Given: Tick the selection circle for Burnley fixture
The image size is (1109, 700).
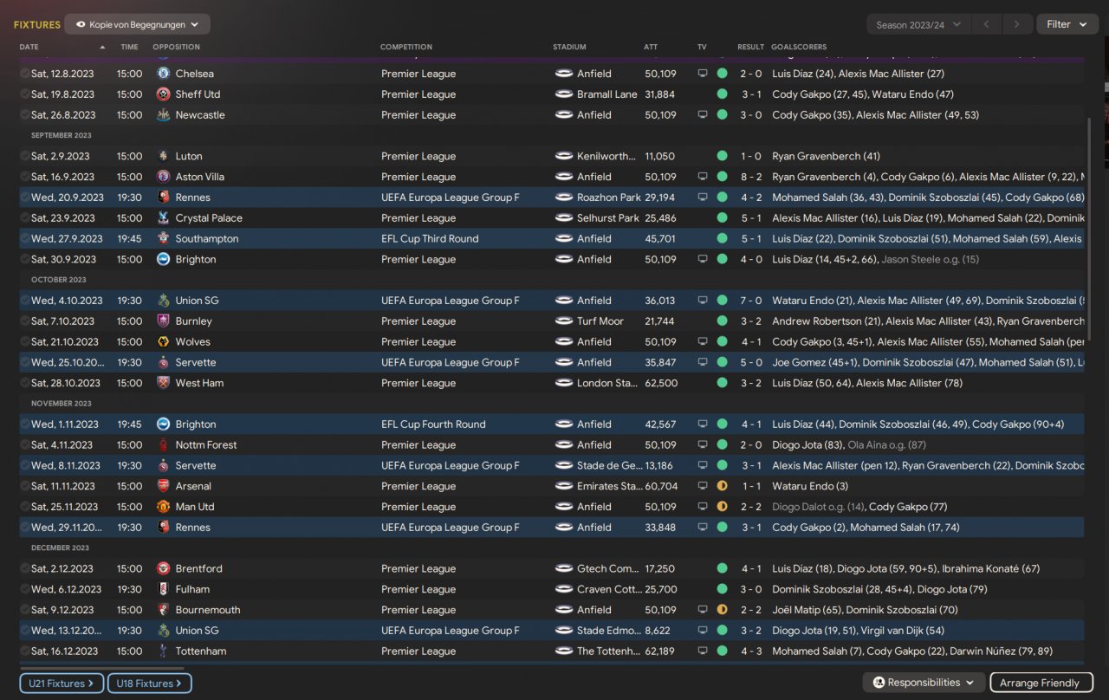Looking at the screenshot, I should tap(25, 321).
